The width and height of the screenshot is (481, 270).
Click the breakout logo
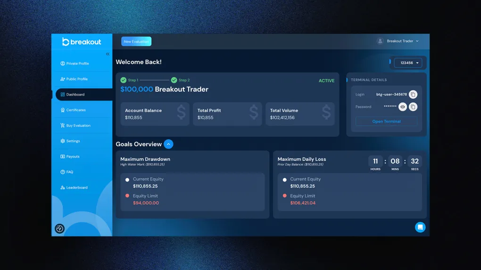(82, 42)
